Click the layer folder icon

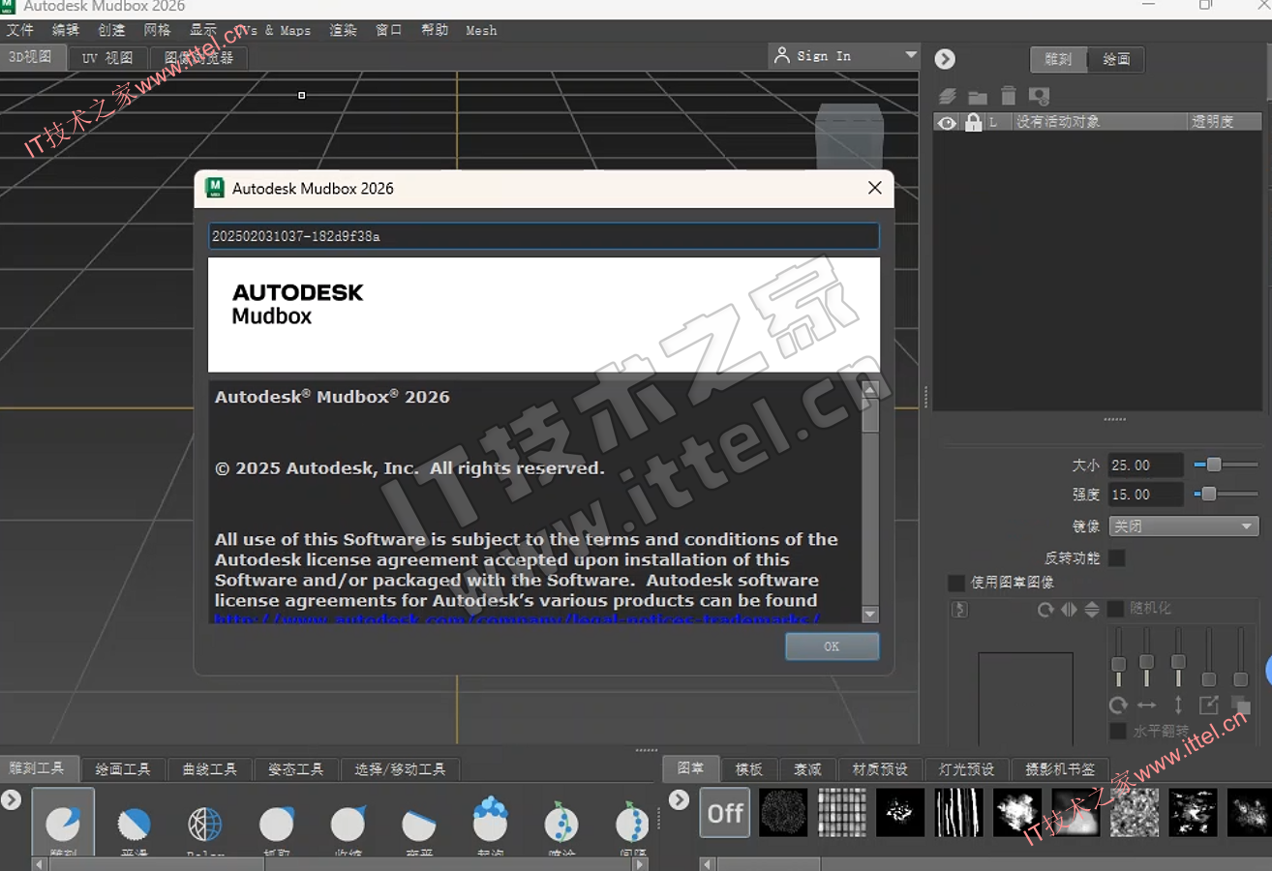pyautogui.click(x=978, y=96)
